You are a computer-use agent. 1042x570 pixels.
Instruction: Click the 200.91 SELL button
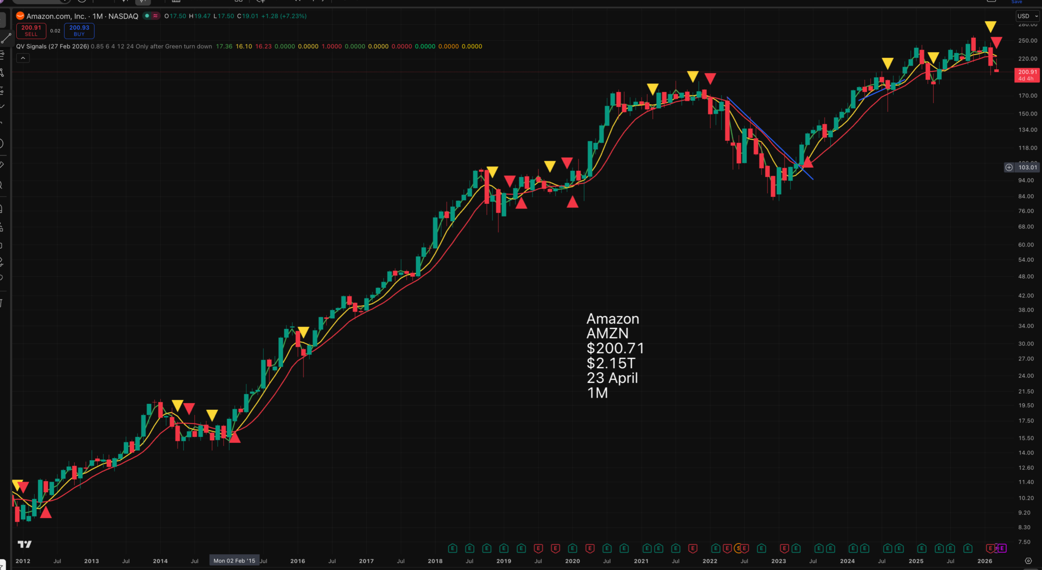[x=31, y=31]
